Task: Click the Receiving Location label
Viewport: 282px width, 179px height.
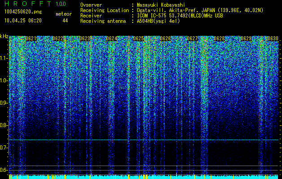Action: click(104, 10)
